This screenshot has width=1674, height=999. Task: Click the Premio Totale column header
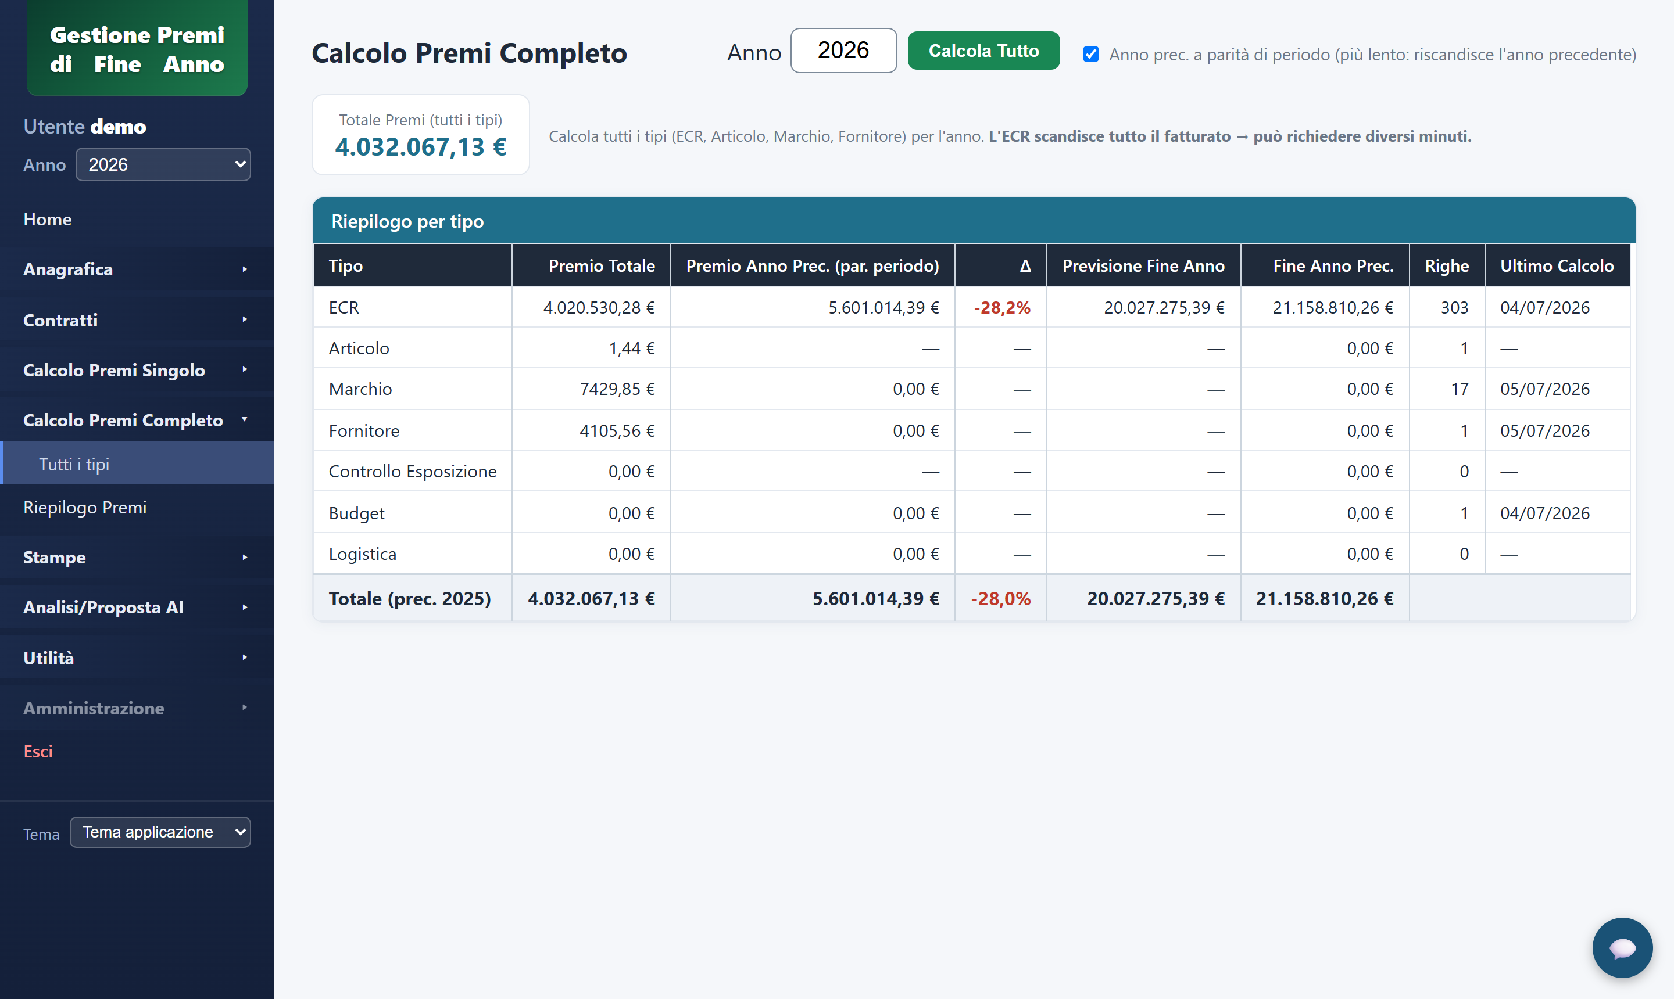(x=591, y=266)
